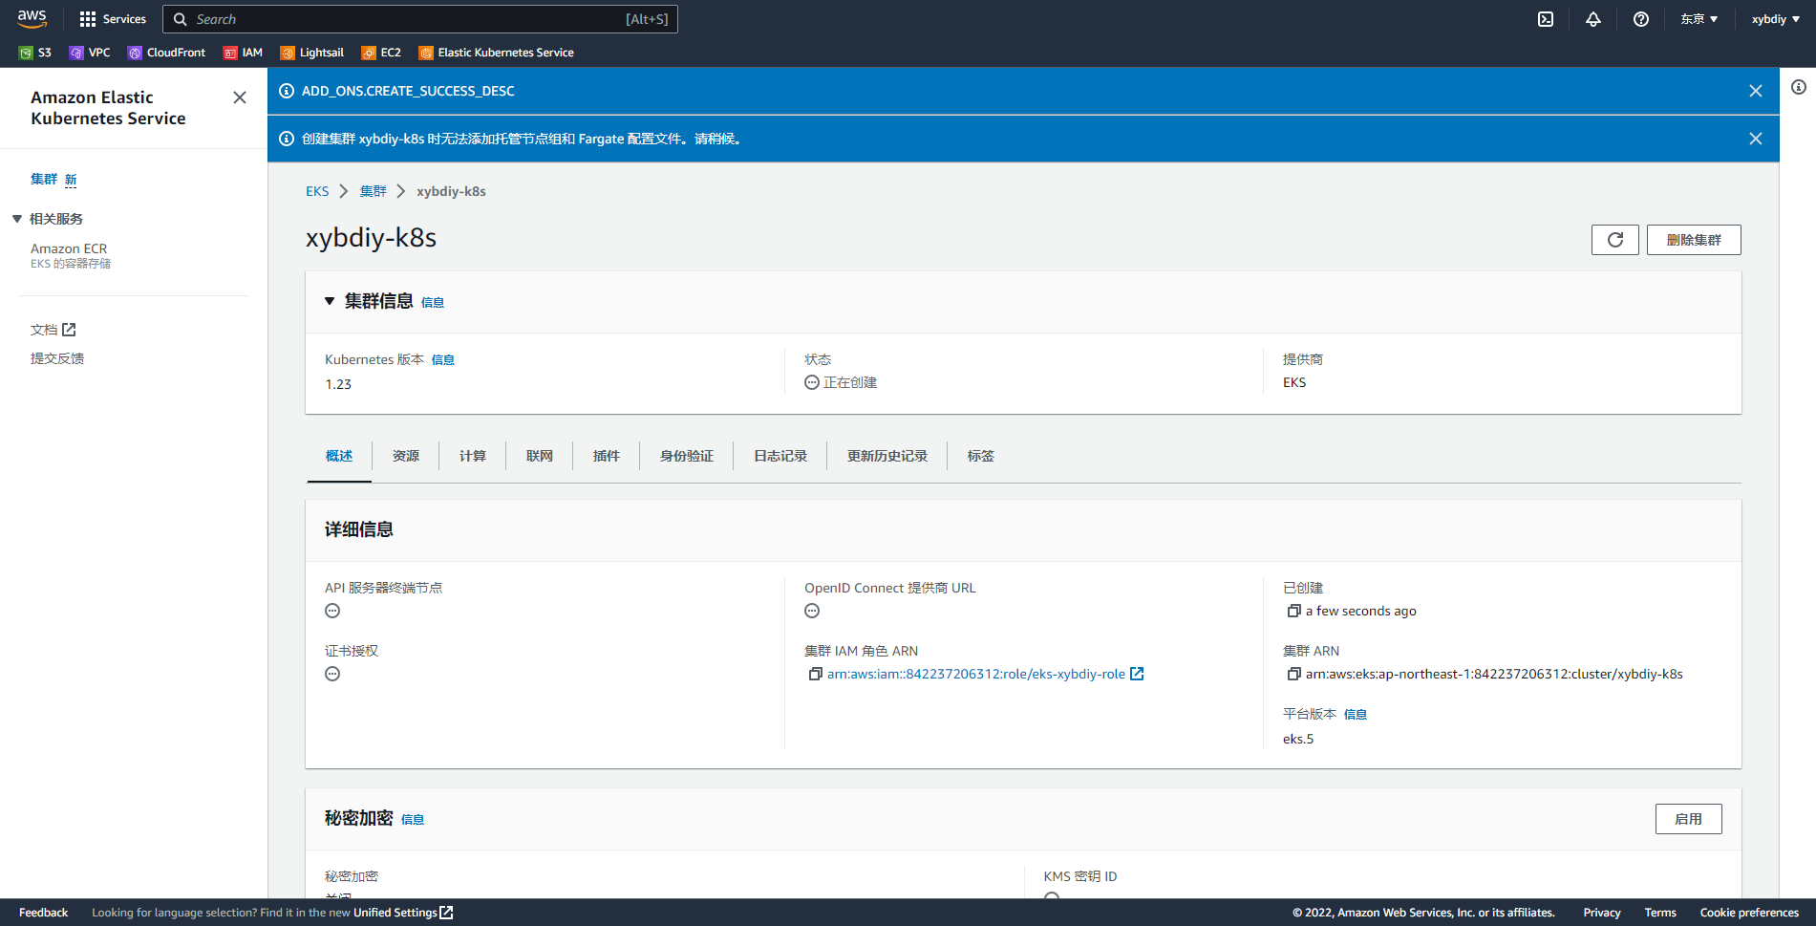
Task: Open the Privacy footer link
Action: click(1602, 913)
